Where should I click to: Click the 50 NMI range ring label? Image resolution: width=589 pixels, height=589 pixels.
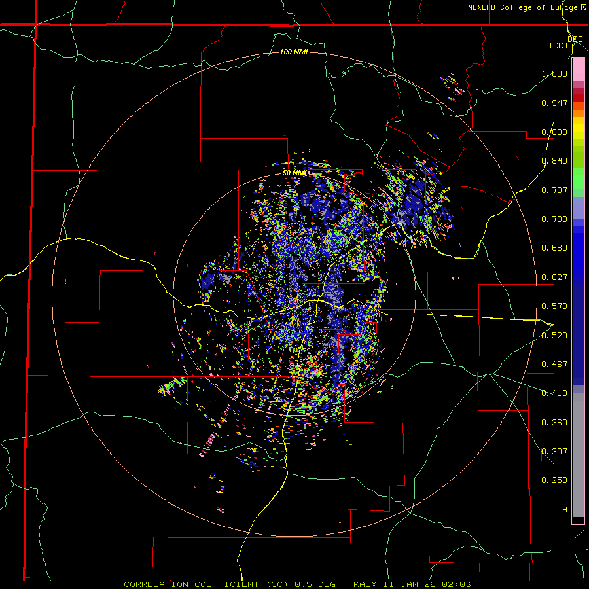click(x=295, y=173)
